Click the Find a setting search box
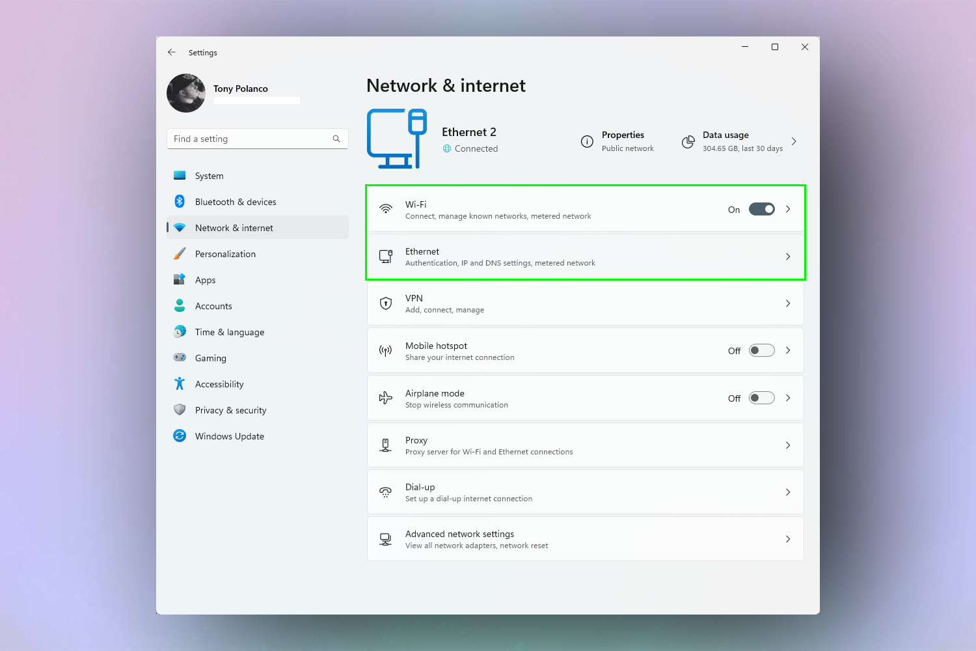The height and width of the screenshot is (651, 976). tap(251, 139)
